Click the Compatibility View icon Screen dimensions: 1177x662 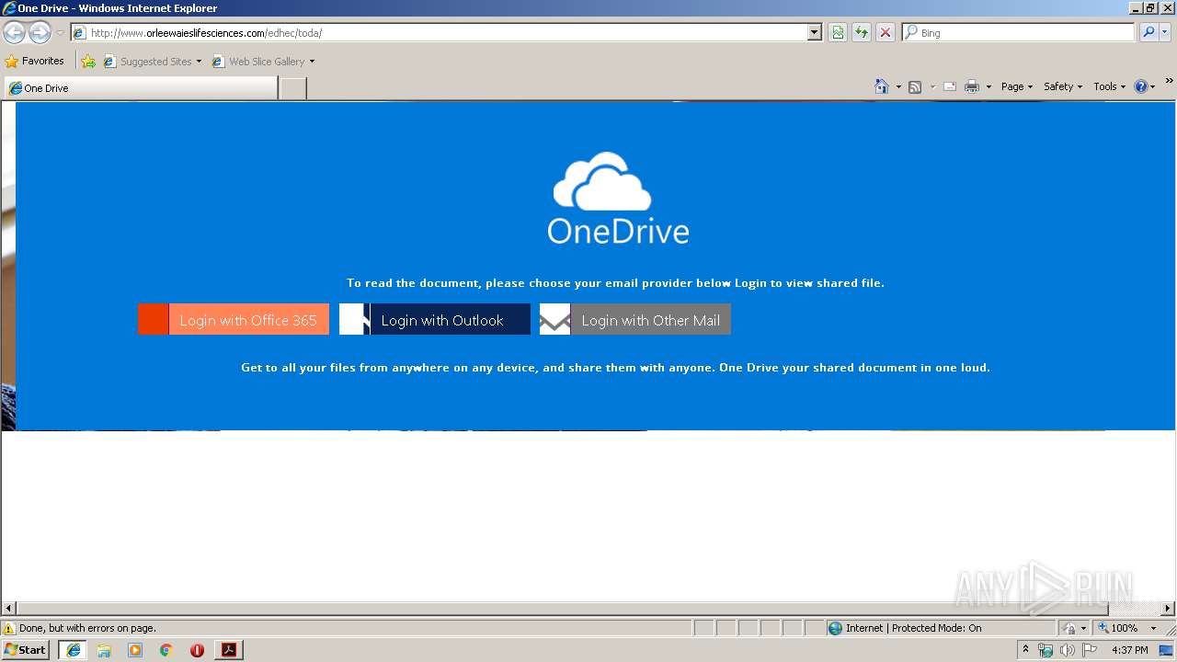click(838, 33)
